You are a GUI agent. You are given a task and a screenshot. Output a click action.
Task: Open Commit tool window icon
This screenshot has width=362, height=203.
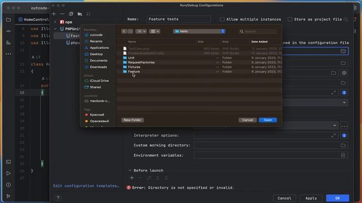click(x=8, y=31)
